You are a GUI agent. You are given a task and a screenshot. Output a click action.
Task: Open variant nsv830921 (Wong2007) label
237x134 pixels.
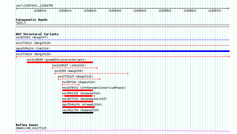coord(32,37)
